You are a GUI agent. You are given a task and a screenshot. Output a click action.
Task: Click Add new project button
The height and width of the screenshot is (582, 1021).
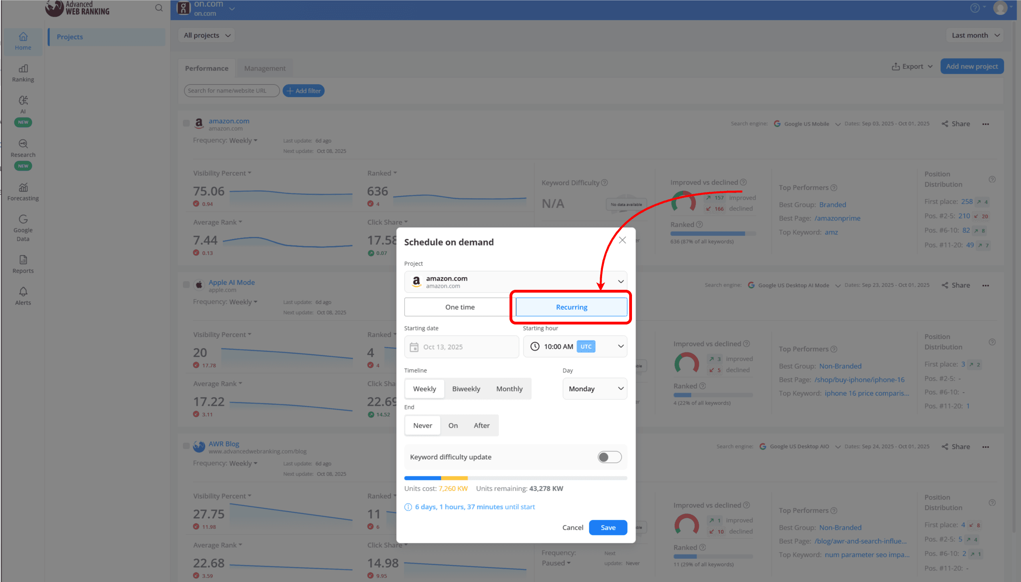click(x=972, y=66)
